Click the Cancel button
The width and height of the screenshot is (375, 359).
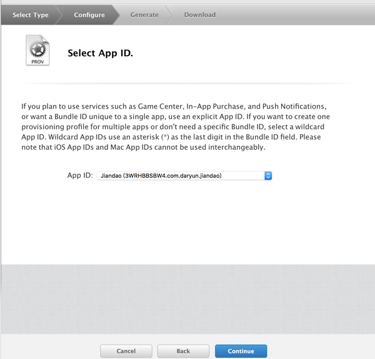126,351
